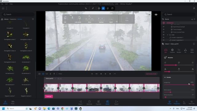The height and width of the screenshot is (111, 197).
Task: Select Variegated croton 1 thumbnail
Action: click(10, 35)
